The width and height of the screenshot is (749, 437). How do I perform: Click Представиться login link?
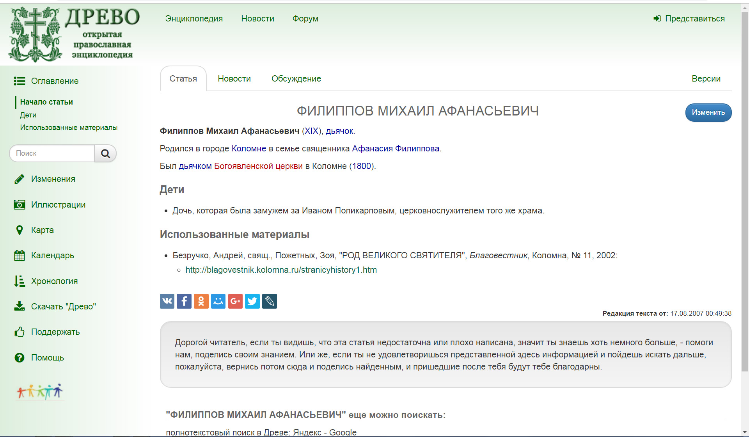click(x=695, y=18)
